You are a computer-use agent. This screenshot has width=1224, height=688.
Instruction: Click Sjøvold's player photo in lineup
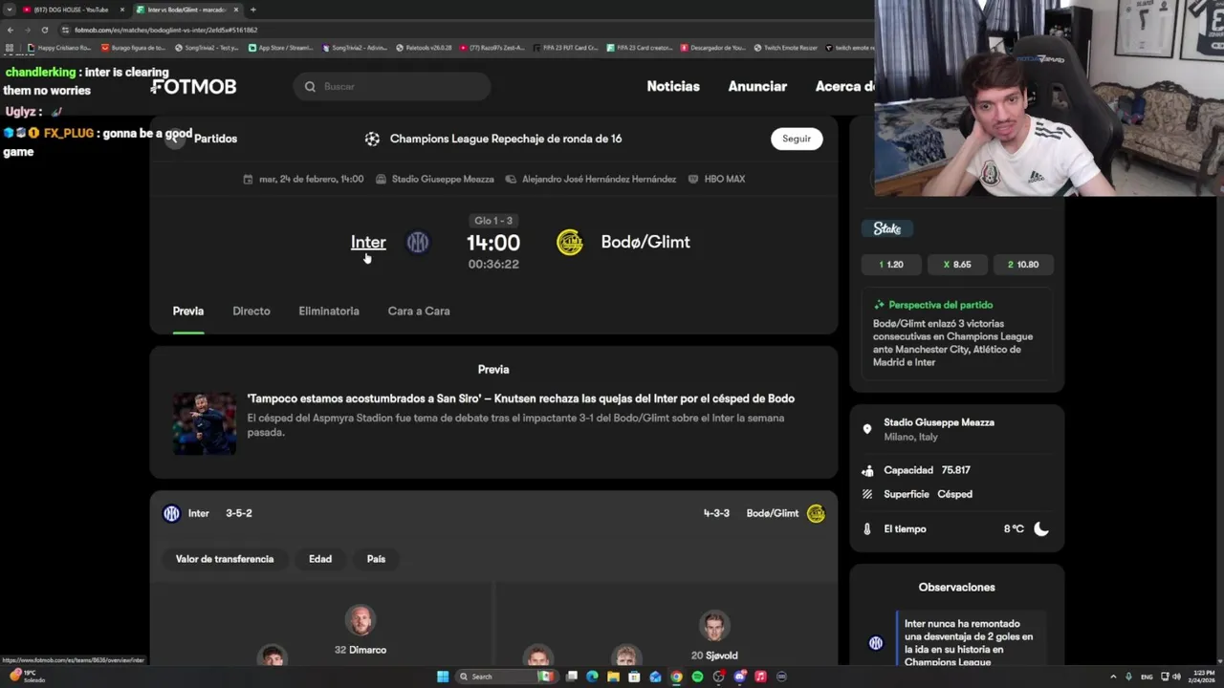pyautogui.click(x=713, y=625)
